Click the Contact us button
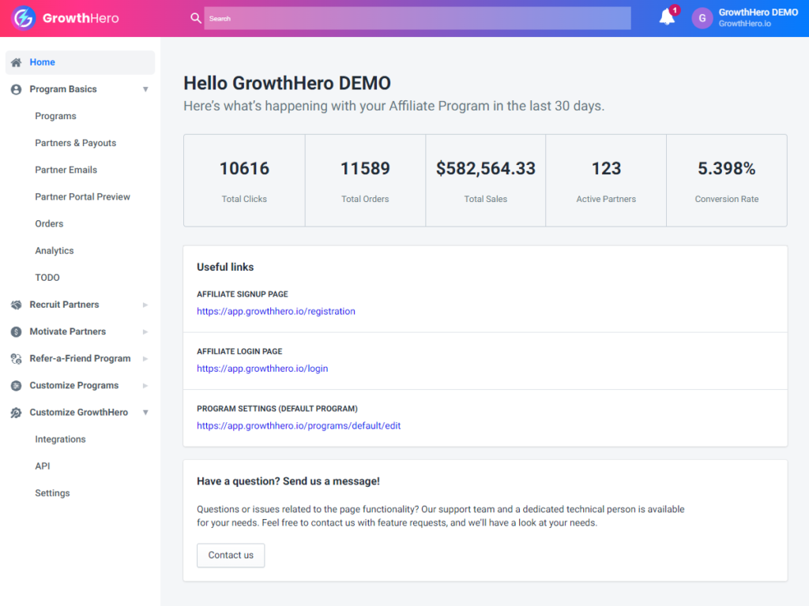809x606 pixels. pyautogui.click(x=231, y=555)
